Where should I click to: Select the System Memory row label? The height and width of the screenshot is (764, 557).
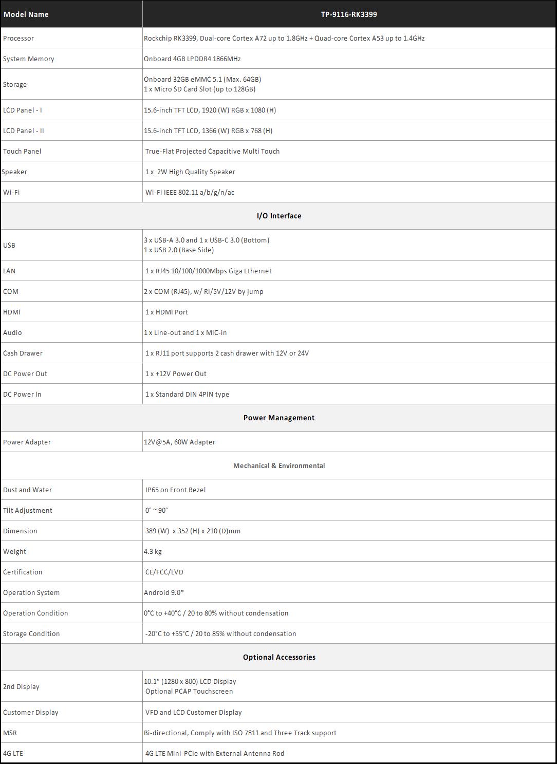(x=29, y=59)
